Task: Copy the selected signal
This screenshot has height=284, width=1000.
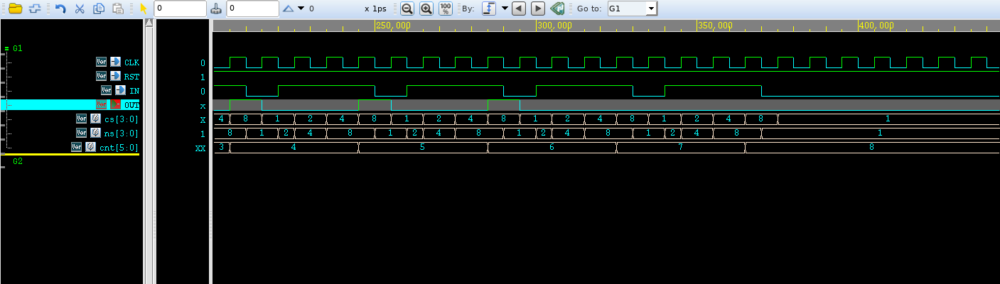Action: 99,9
